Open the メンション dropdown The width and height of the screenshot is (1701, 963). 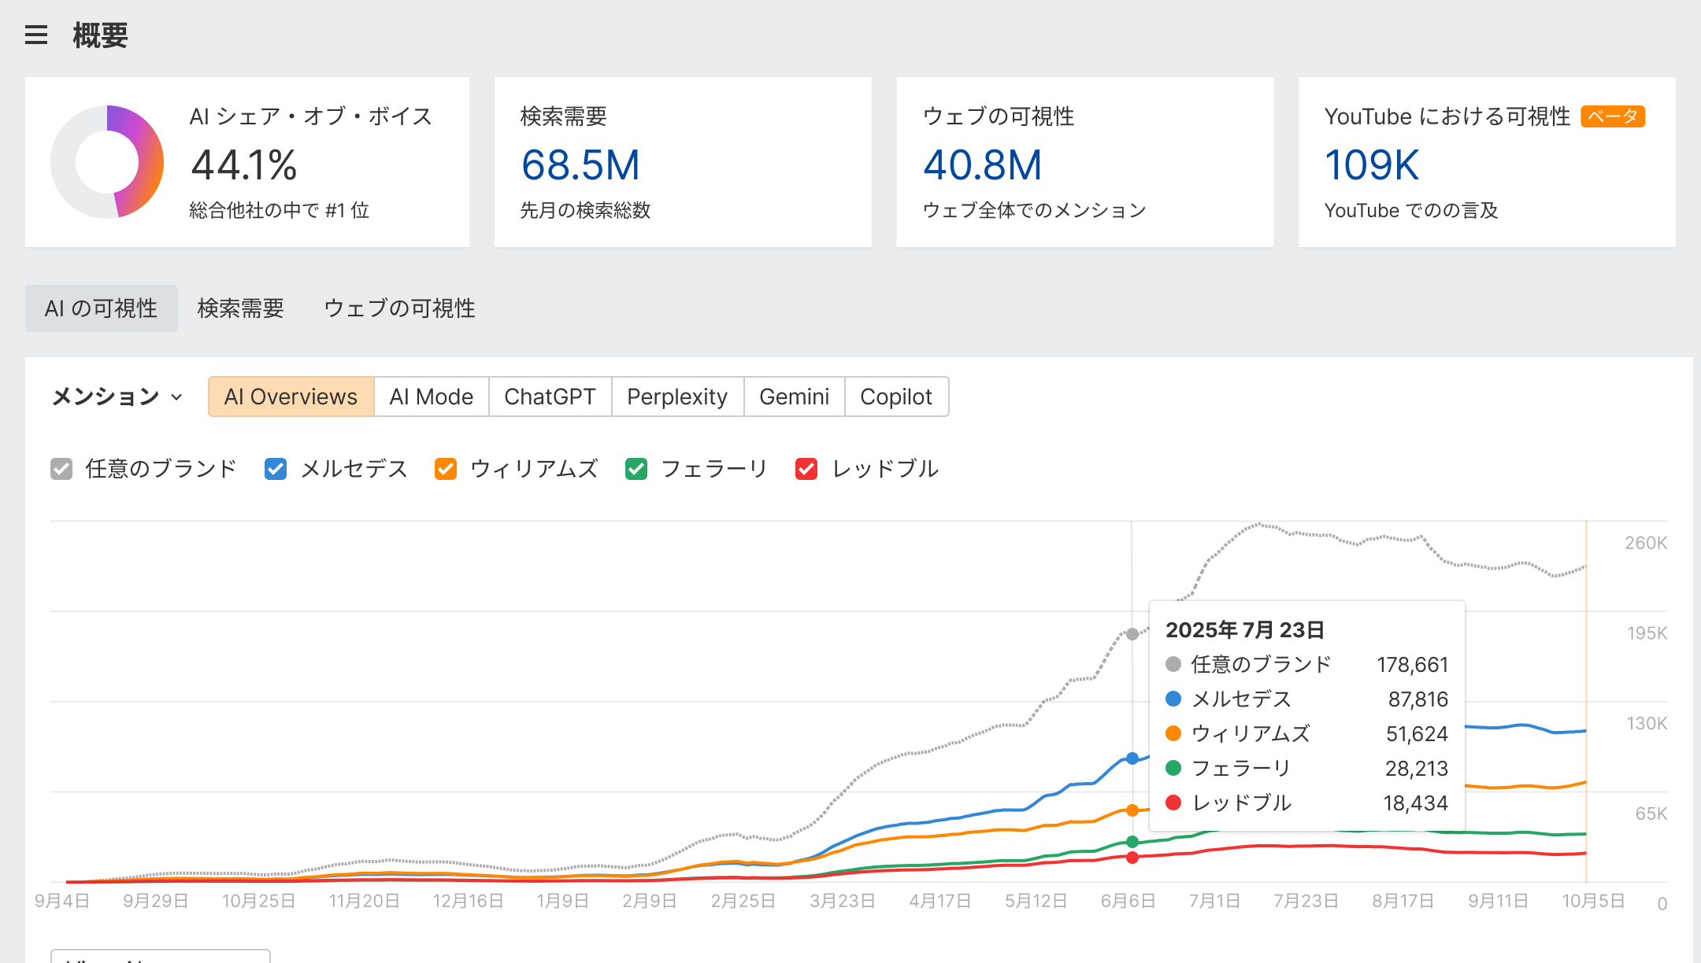click(117, 397)
